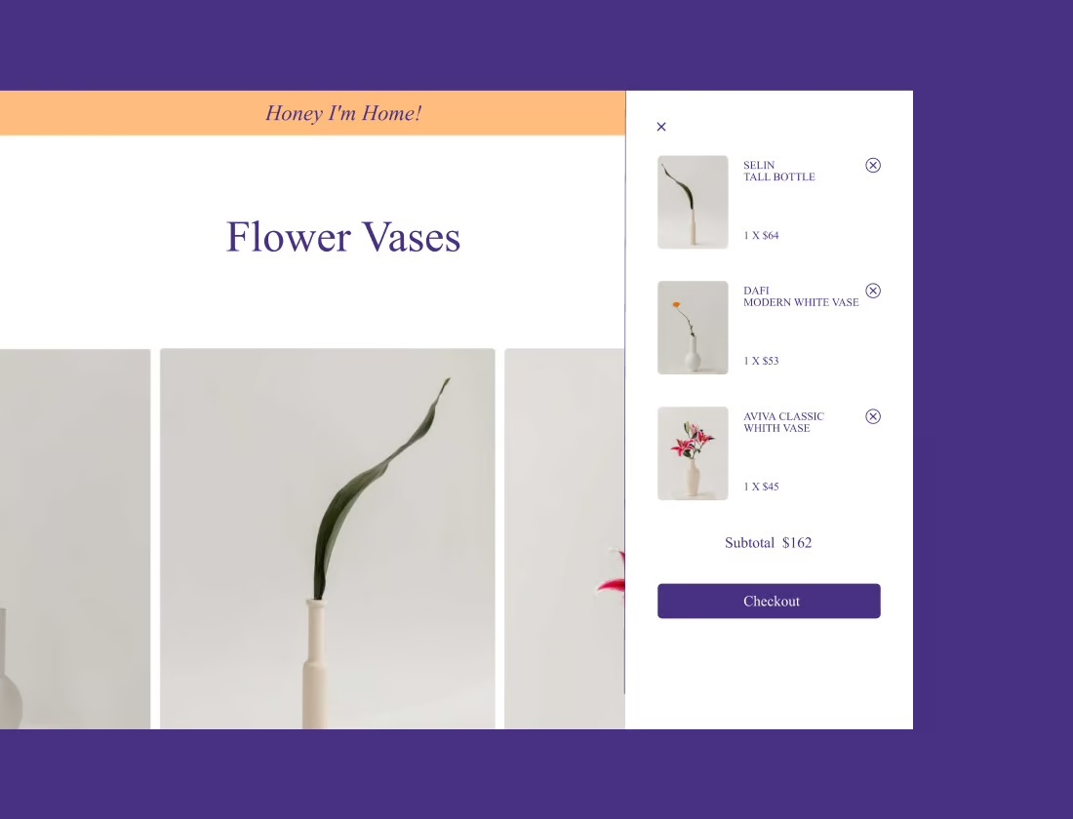1073x819 pixels.
Task: Open the partially visible left vase product card
Action: 75,538
